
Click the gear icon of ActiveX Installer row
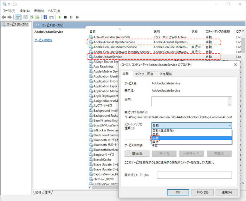pyautogui.click(x=91, y=37)
